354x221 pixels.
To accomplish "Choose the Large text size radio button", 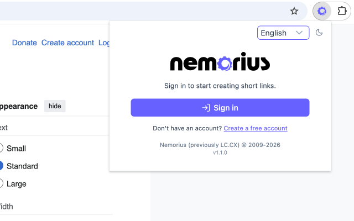I will [x=1, y=183].
